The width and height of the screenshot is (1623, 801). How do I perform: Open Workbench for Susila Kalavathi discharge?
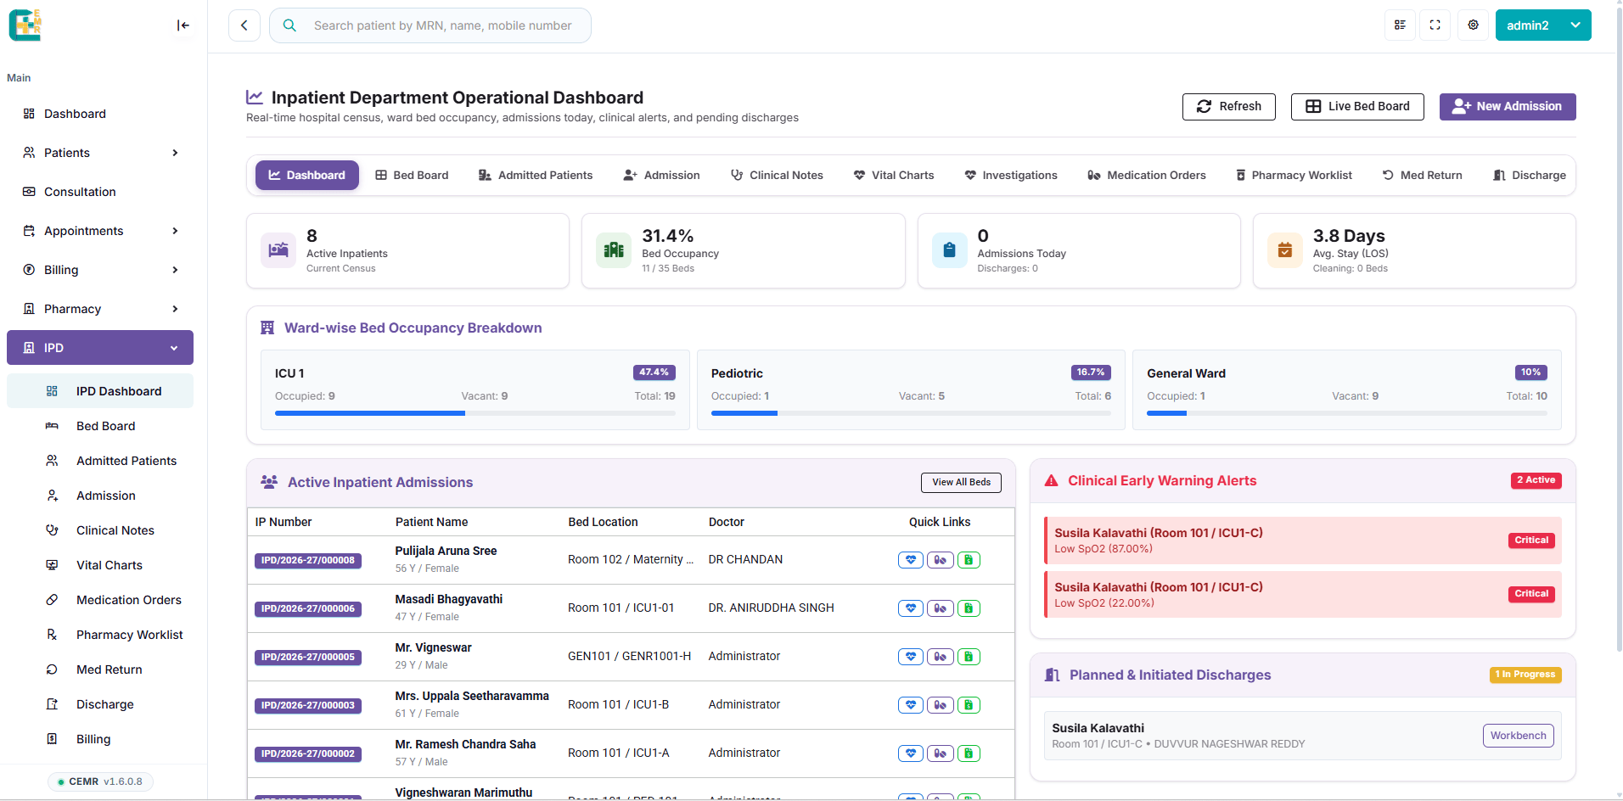point(1518,736)
